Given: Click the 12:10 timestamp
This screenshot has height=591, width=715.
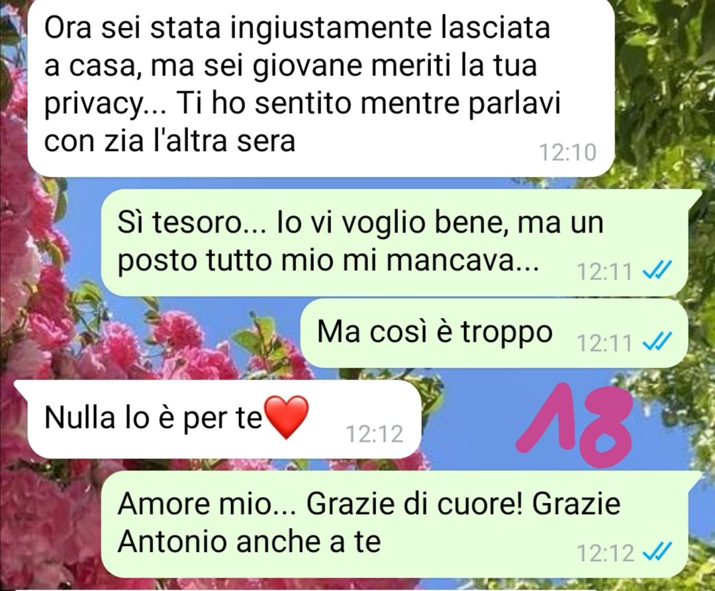Looking at the screenshot, I should [568, 152].
